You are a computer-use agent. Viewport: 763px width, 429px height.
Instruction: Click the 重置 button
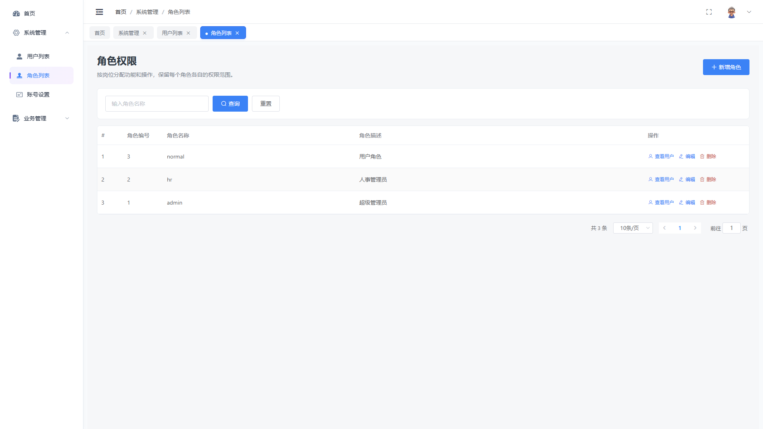266,104
